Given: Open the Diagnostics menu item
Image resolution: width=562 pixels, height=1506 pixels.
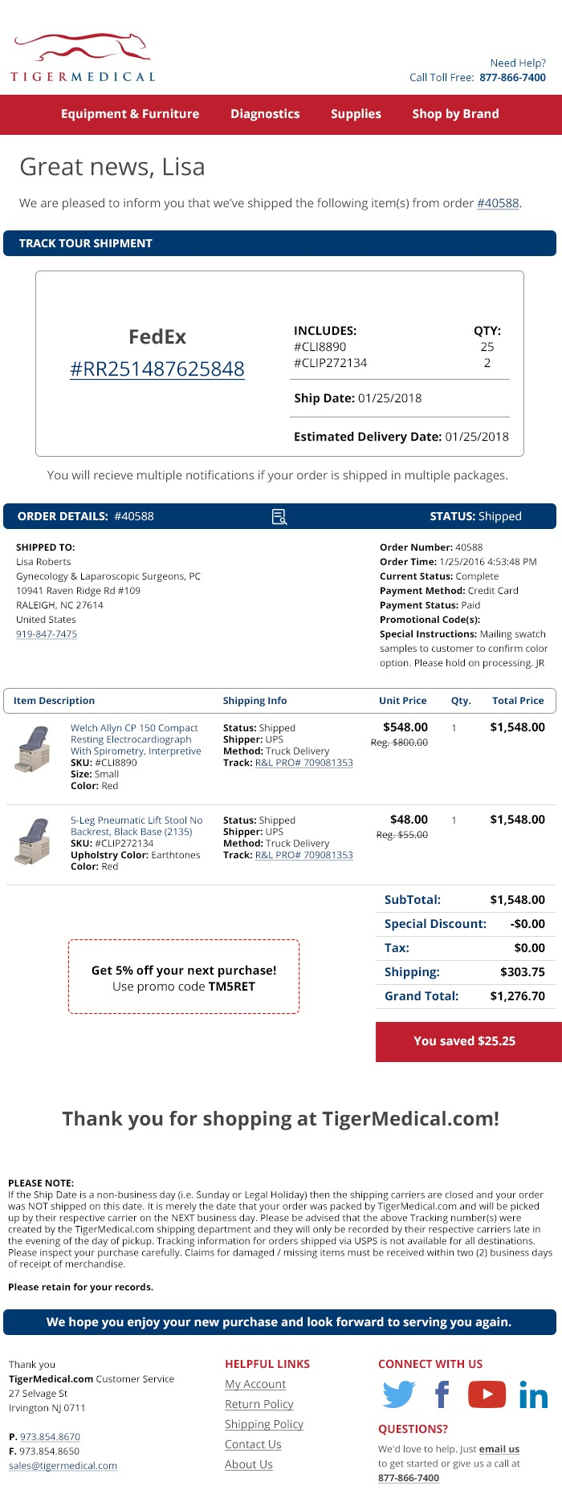Looking at the screenshot, I should pos(265,114).
